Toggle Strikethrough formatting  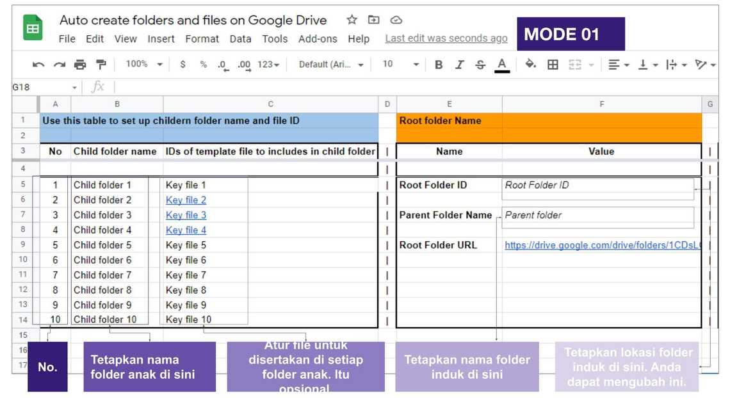click(480, 65)
